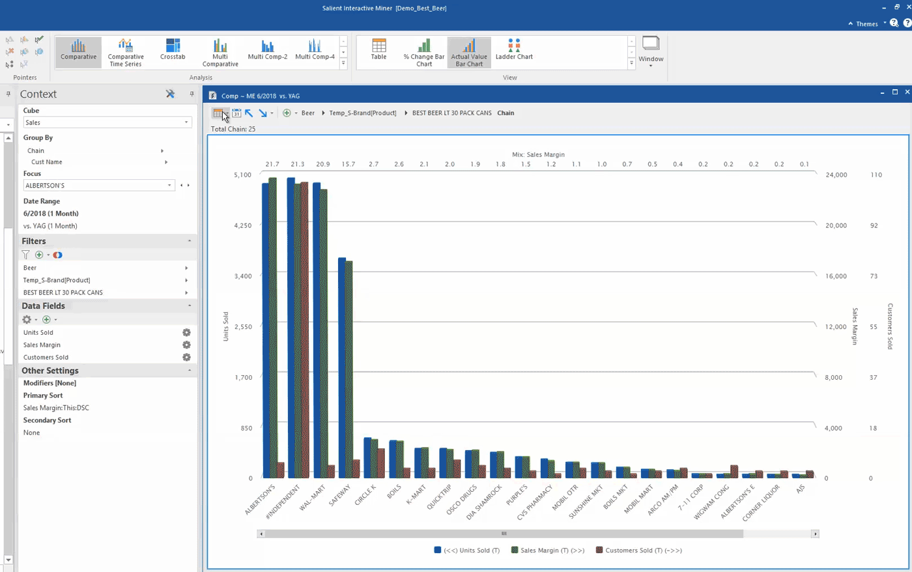The width and height of the screenshot is (912, 572).
Task: Open the Themes menu
Action: pyautogui.click(x=867, y=23)
